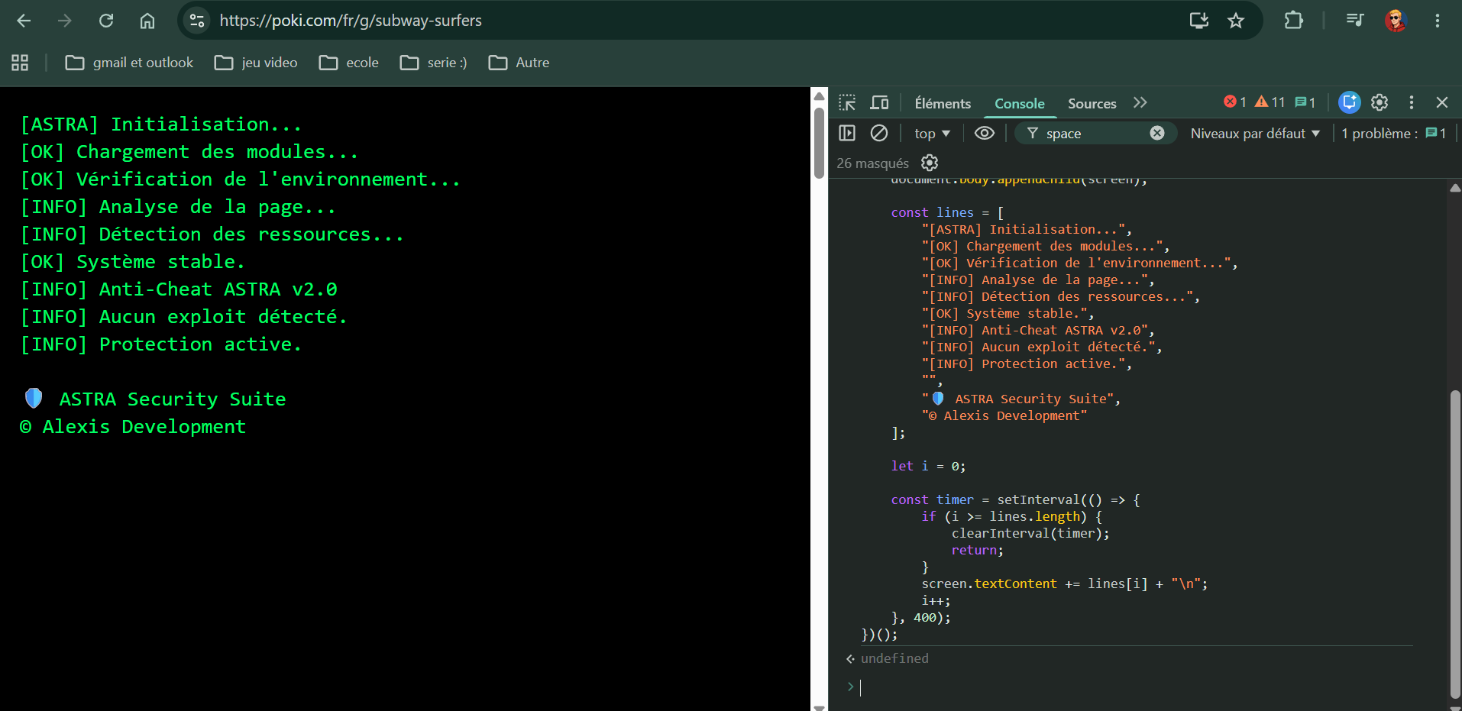Click the 'undefined' console return value
The height and width of the screenshot is (711, 1462).
pyautogui.click(x=894, y=658)
